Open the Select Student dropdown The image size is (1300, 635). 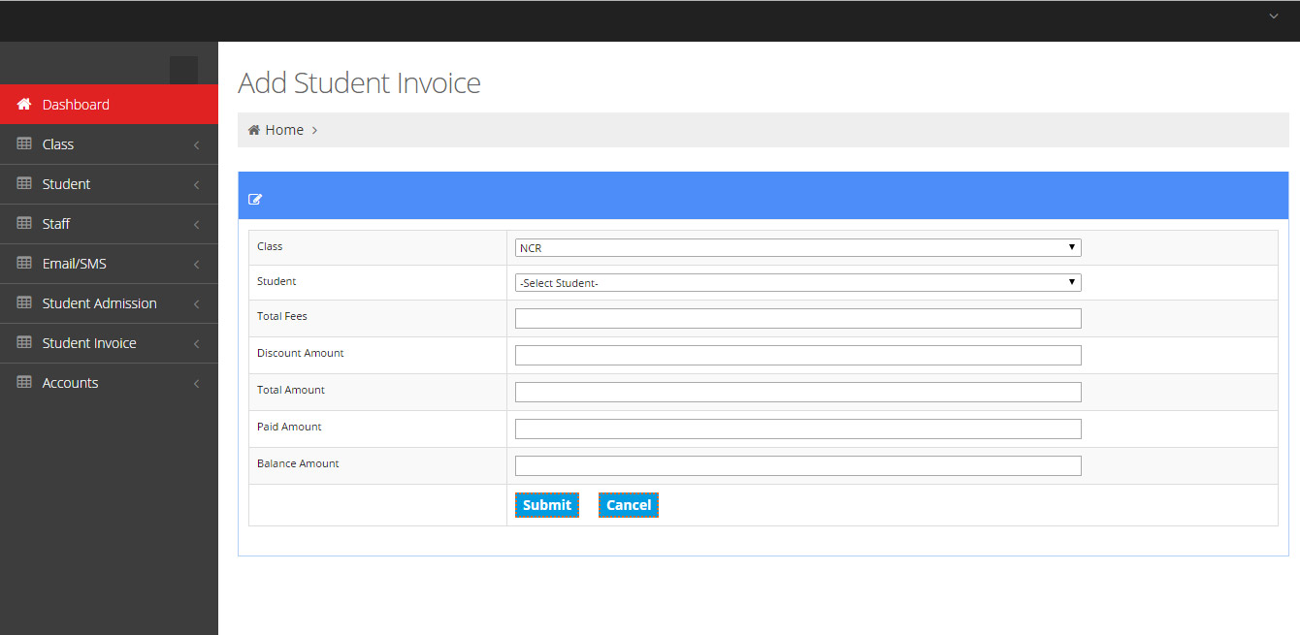click(797, 283)
